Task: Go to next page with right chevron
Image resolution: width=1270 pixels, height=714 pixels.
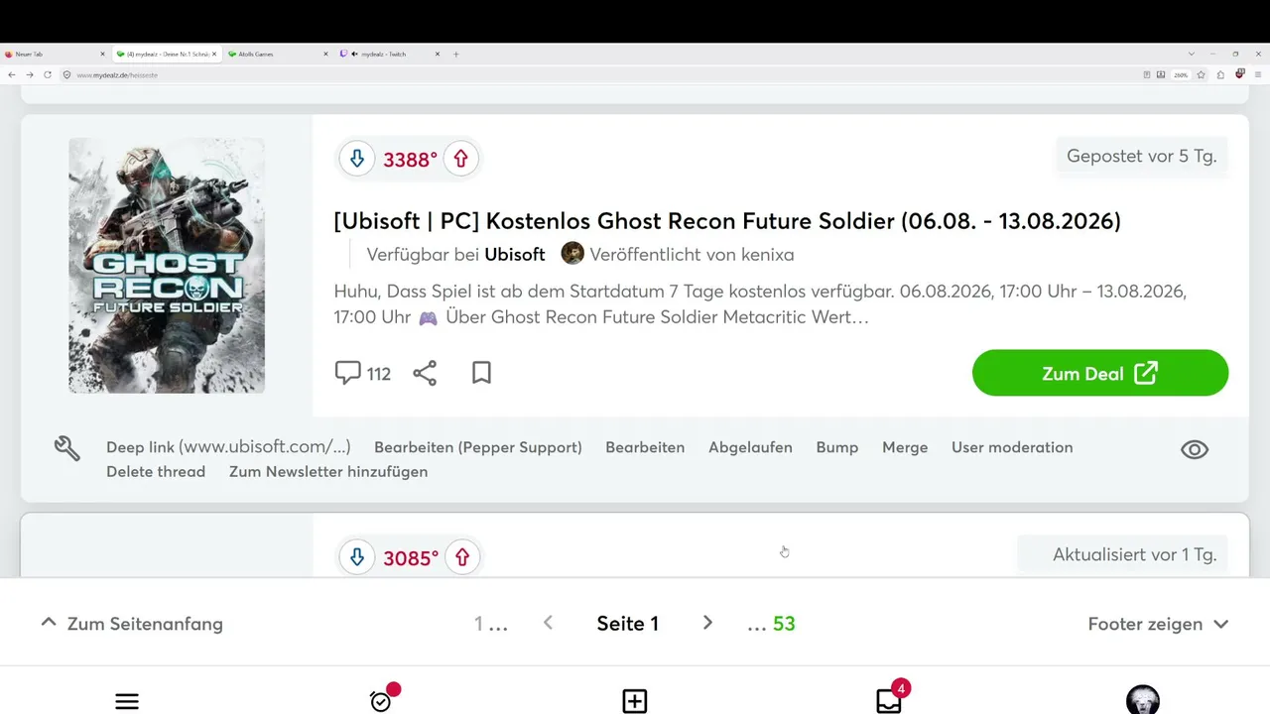Action: point(707,623)
